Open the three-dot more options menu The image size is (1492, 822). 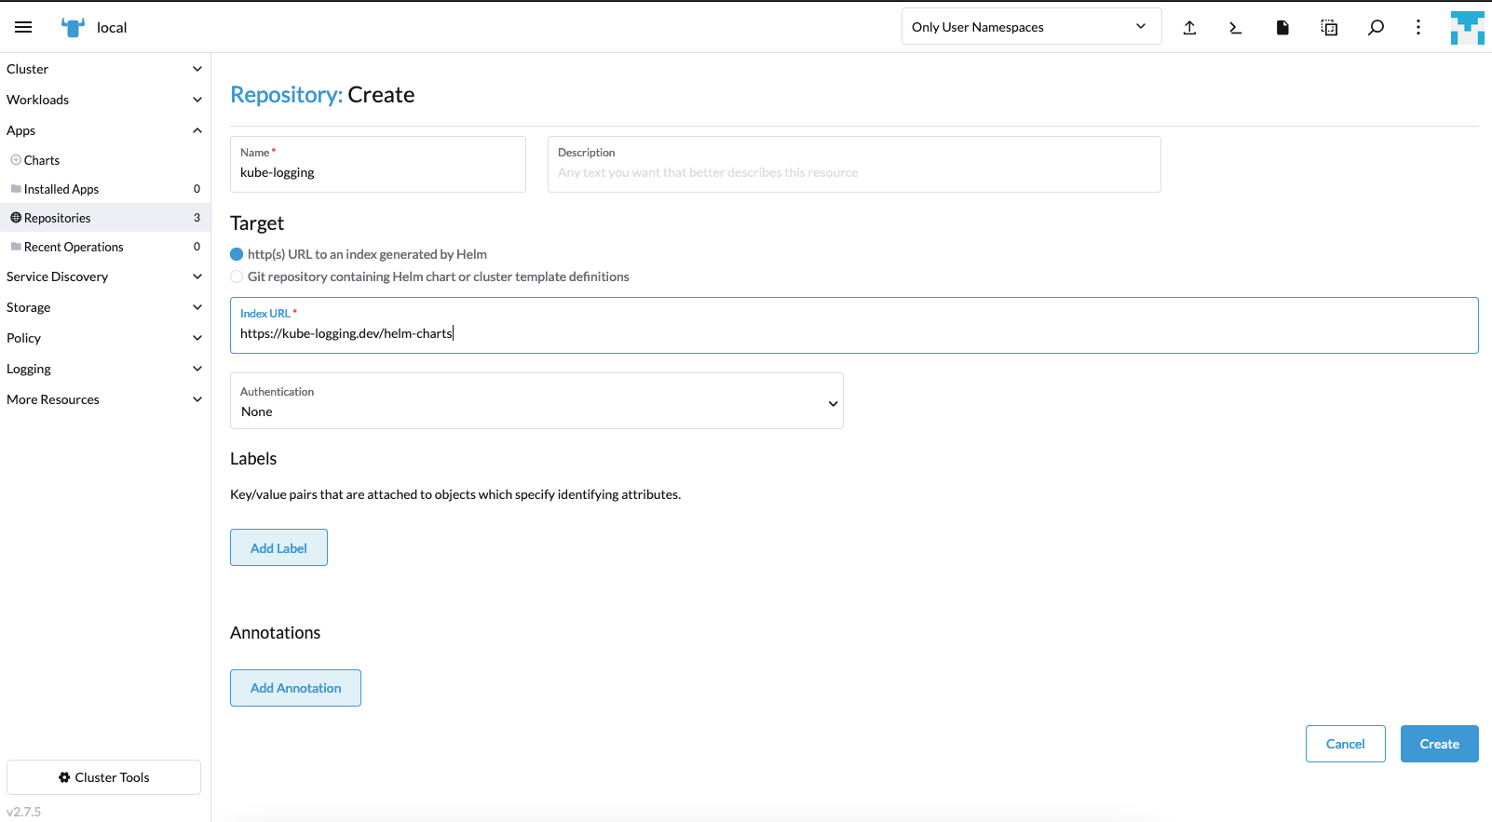[1418, 27]
